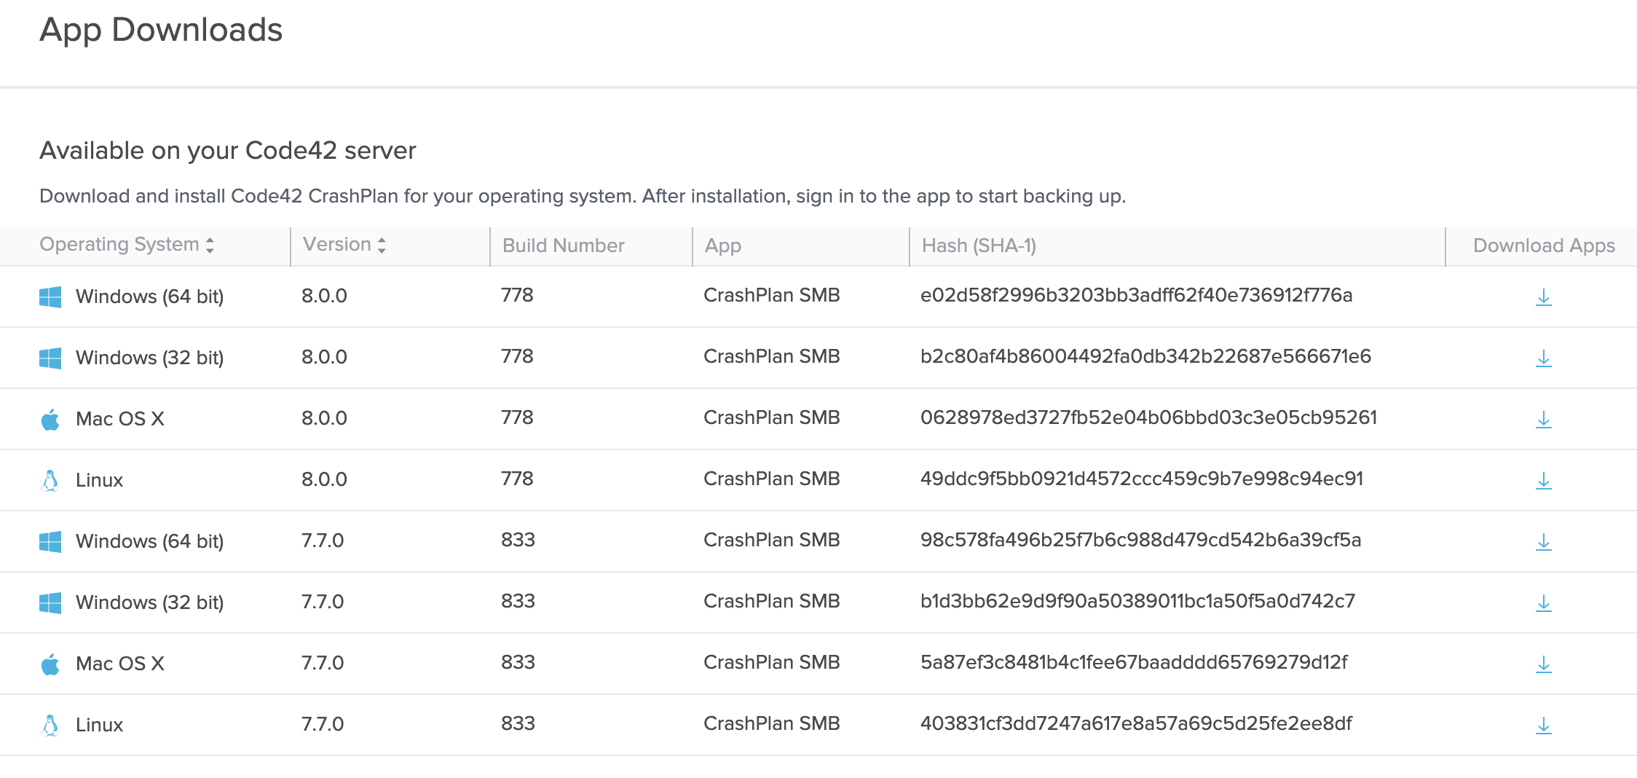Download Windows (64 bit) version 8.0.0 installer
This screenshot has width=1637, height=778.
[1543, 297]
